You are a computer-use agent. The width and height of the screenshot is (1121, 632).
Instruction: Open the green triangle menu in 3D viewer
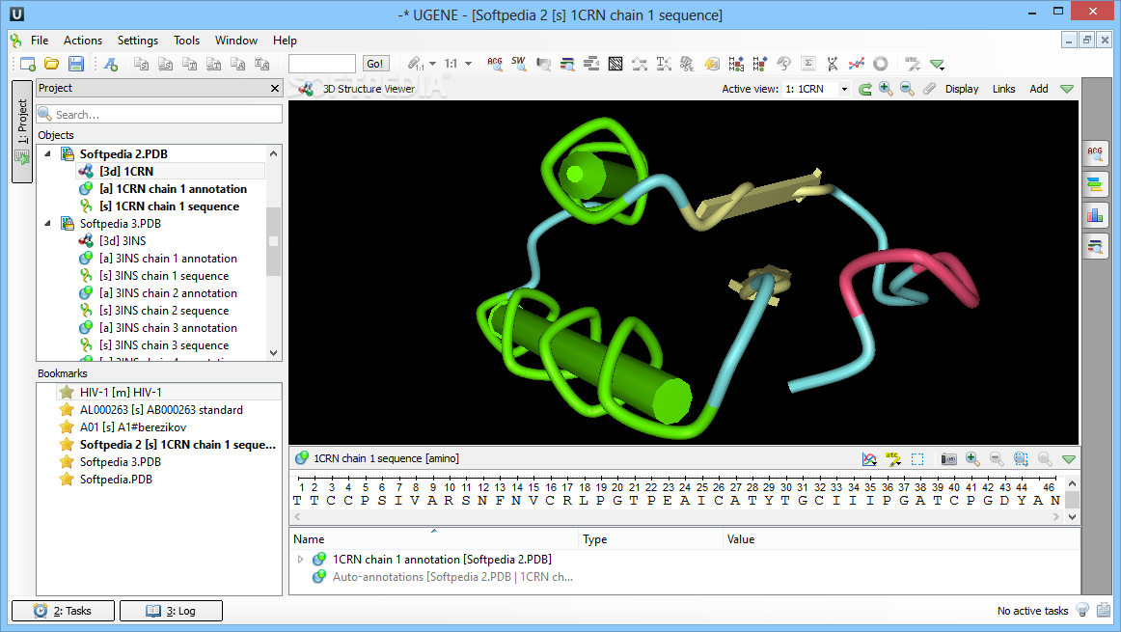coord(1067,89)
